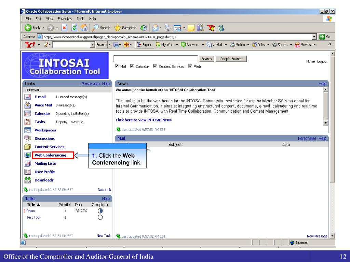
Task: Click the Calendar icon in Links
Action: point(27,114)
